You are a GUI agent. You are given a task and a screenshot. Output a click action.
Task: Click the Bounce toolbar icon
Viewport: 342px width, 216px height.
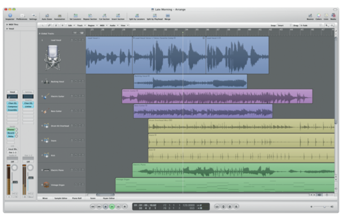coord(310,16)
